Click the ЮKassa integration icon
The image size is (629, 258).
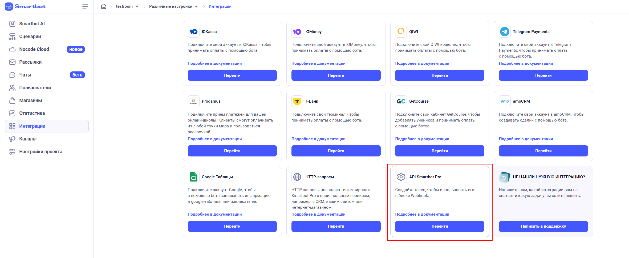193,32
